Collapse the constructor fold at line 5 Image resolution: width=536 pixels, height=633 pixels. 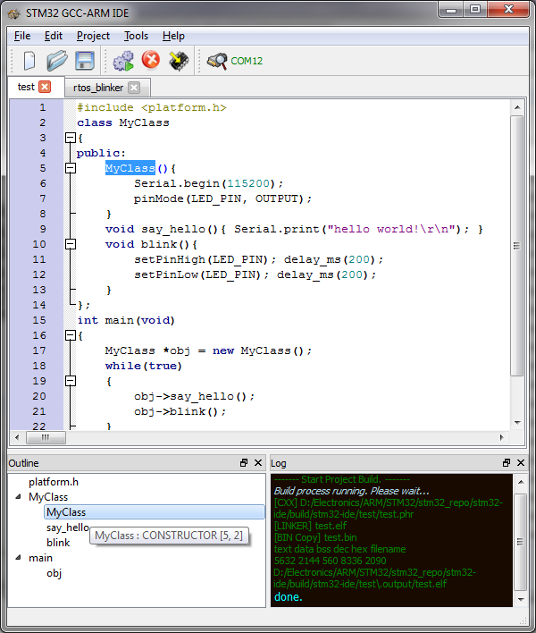pyautogui.click(x=71, y=168)
